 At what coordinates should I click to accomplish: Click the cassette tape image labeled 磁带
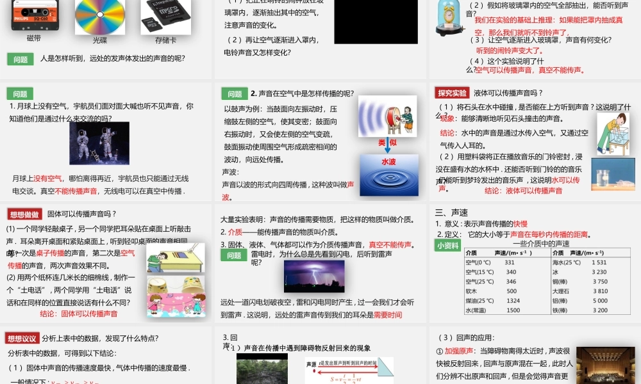tap(35, 15)
